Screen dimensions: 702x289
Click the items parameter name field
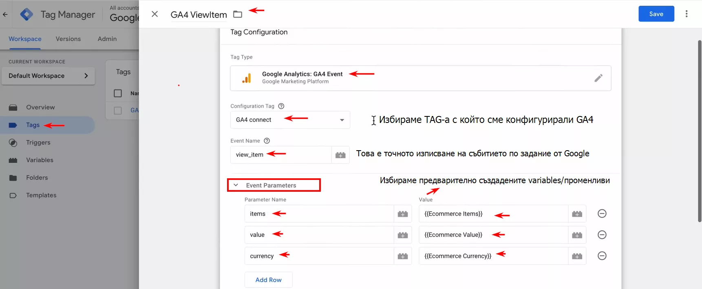point(319,214)
